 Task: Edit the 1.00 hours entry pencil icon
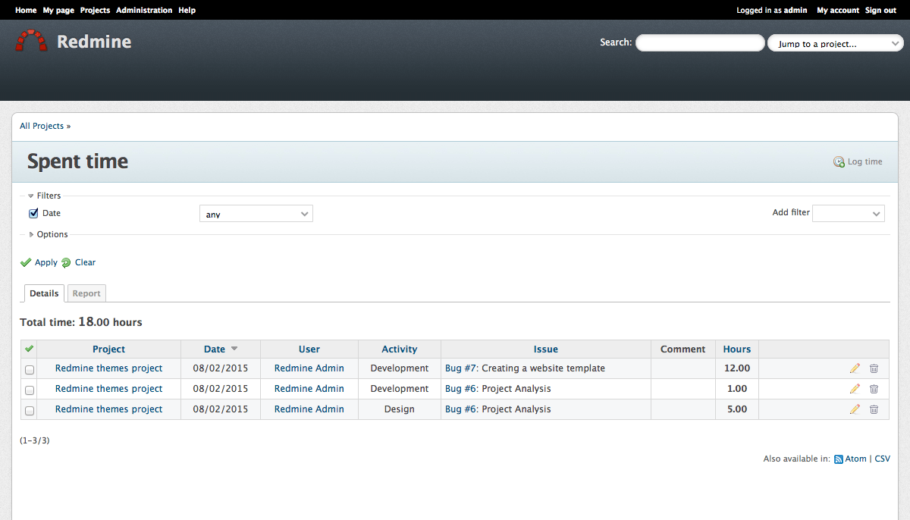click(855, 389)
